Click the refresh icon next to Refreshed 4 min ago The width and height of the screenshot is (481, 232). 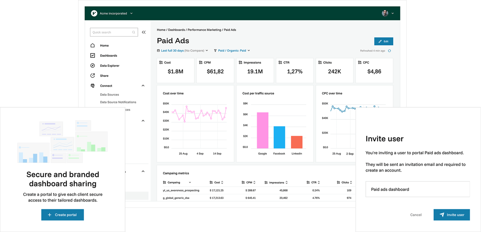click(389, 51)
